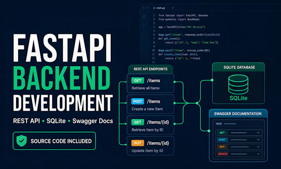The image size is (281, 169).
Task: Click the green BACKEND headline word
Action: click(x=62, y=78)
